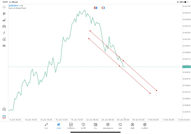
Task: Open chart type candlestick icon in sidebar
Action: click(4, 13)
